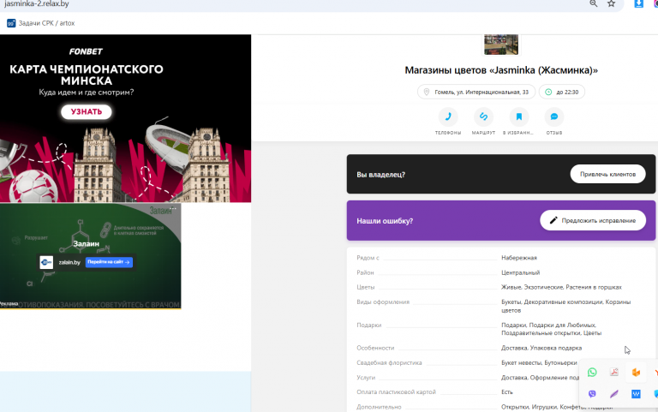The image size is (658, 412).
Task: Click the opening hours chip до 22:30
Action: click(561, 92)
